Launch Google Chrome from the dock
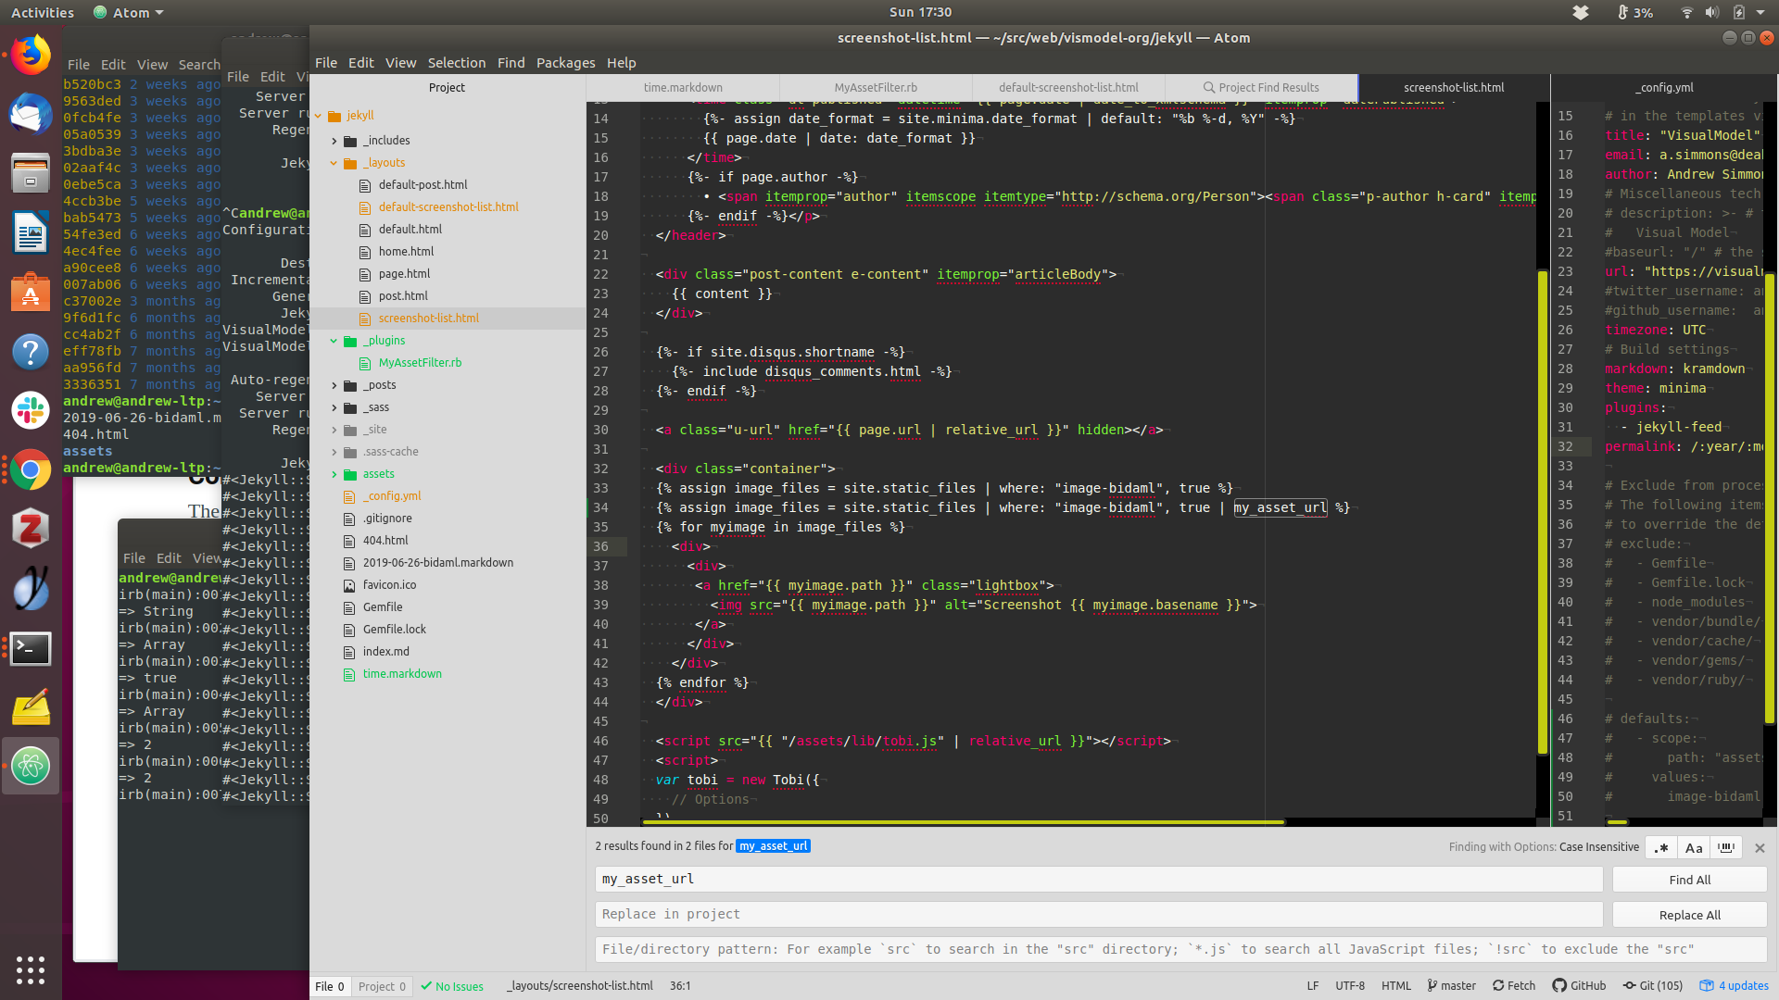This screenshot has width=1779, height=1000. (31, 470)
